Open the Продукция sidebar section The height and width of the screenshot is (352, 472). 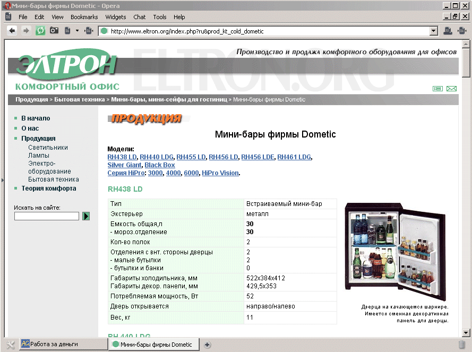click(x=38, y=139)
